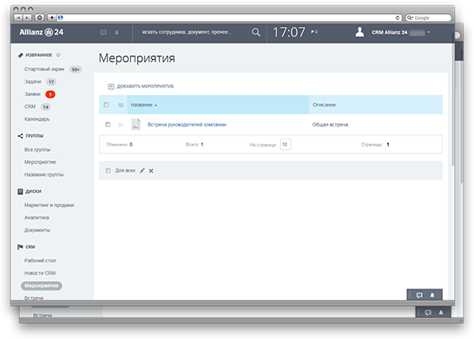Open the На странице page size selector
Screen dimensions: 474x339
pyautogui.click(x=286, y=145)
